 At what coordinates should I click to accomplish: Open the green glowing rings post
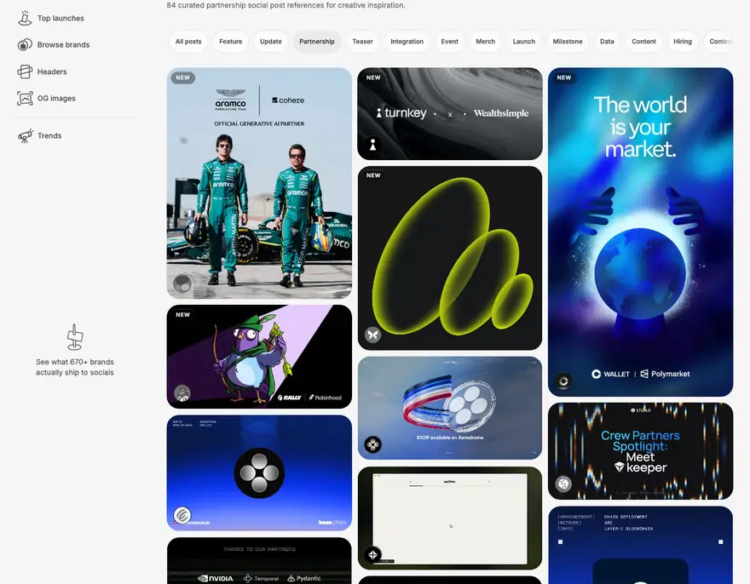[450, 258]
